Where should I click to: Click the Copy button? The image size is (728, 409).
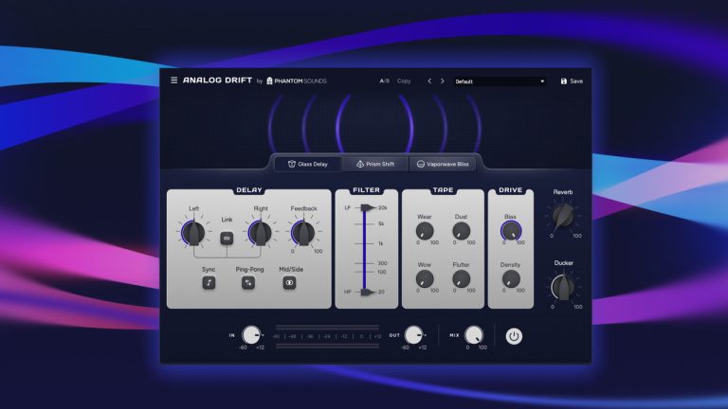pyautogui.click(x=404, y=80)
